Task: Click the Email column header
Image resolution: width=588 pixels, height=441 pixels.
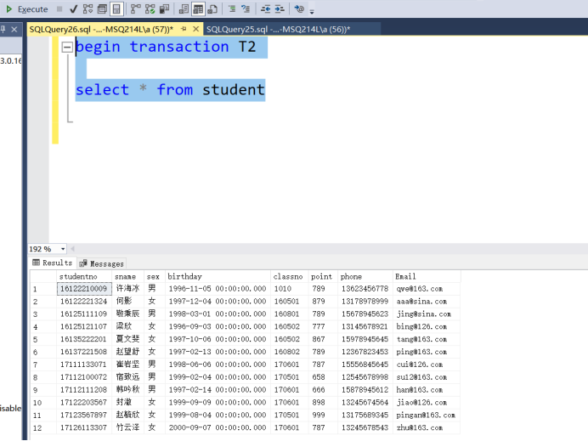Action: coord(427,276)
